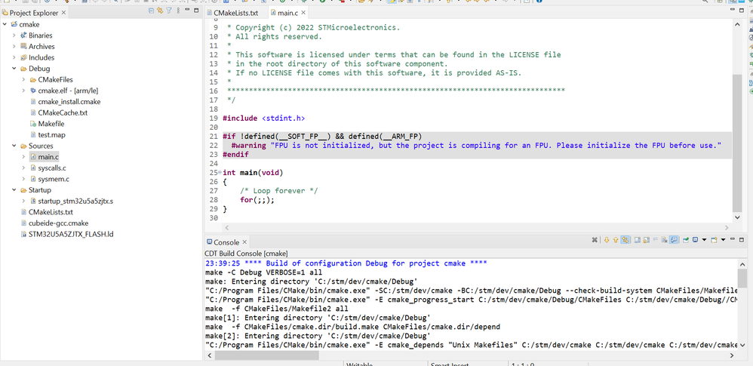Viewport: 753px width, 366px height.
Task: Switch to CMakeLists.txt editor tab
Action: pyautogui.click(x=235, y=13)
